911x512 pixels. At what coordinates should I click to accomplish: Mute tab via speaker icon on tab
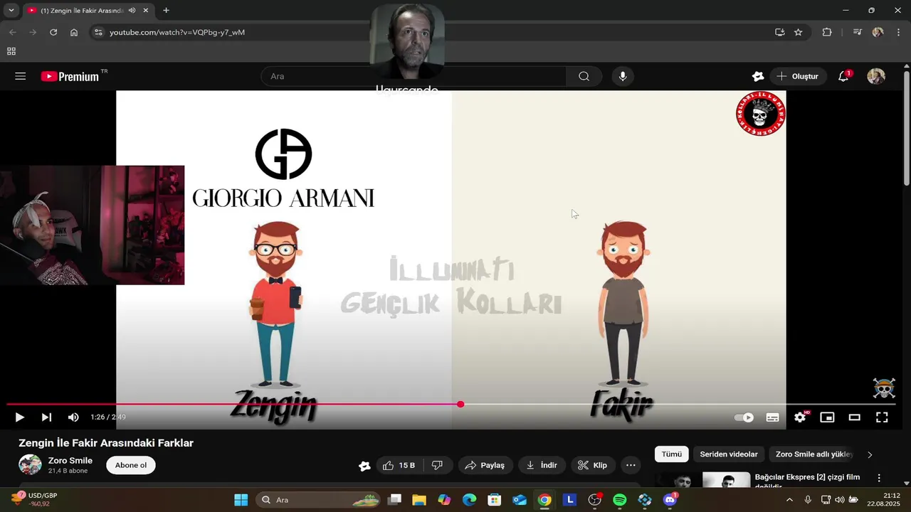pyautogui.click(x=132, y=11)
